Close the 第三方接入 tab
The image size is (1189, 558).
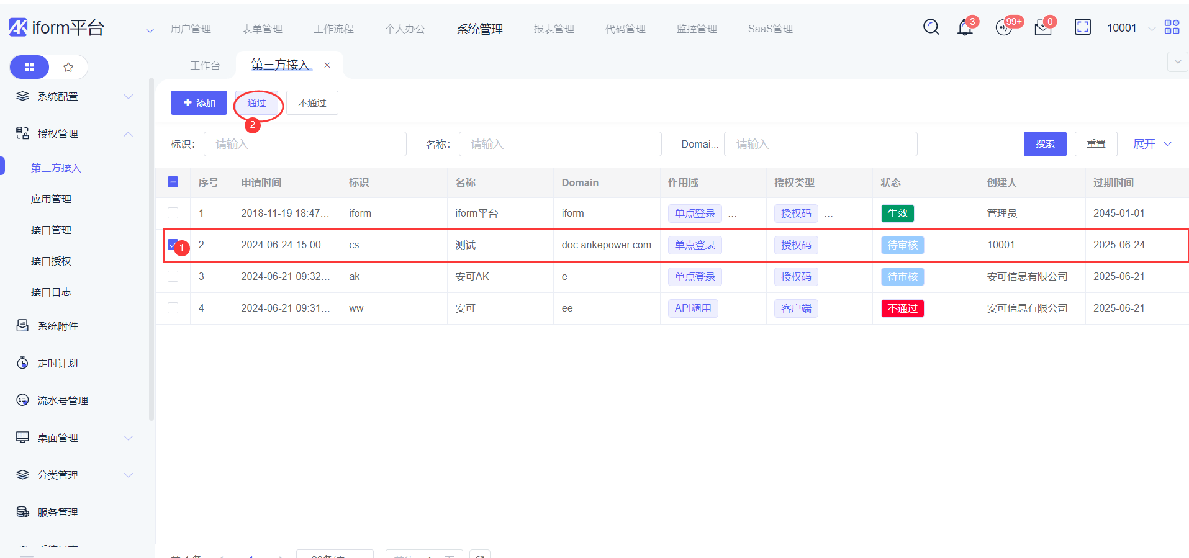pos(327,65)
